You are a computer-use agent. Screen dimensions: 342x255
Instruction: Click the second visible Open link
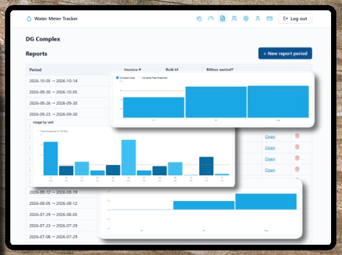[x=270, y=148]
